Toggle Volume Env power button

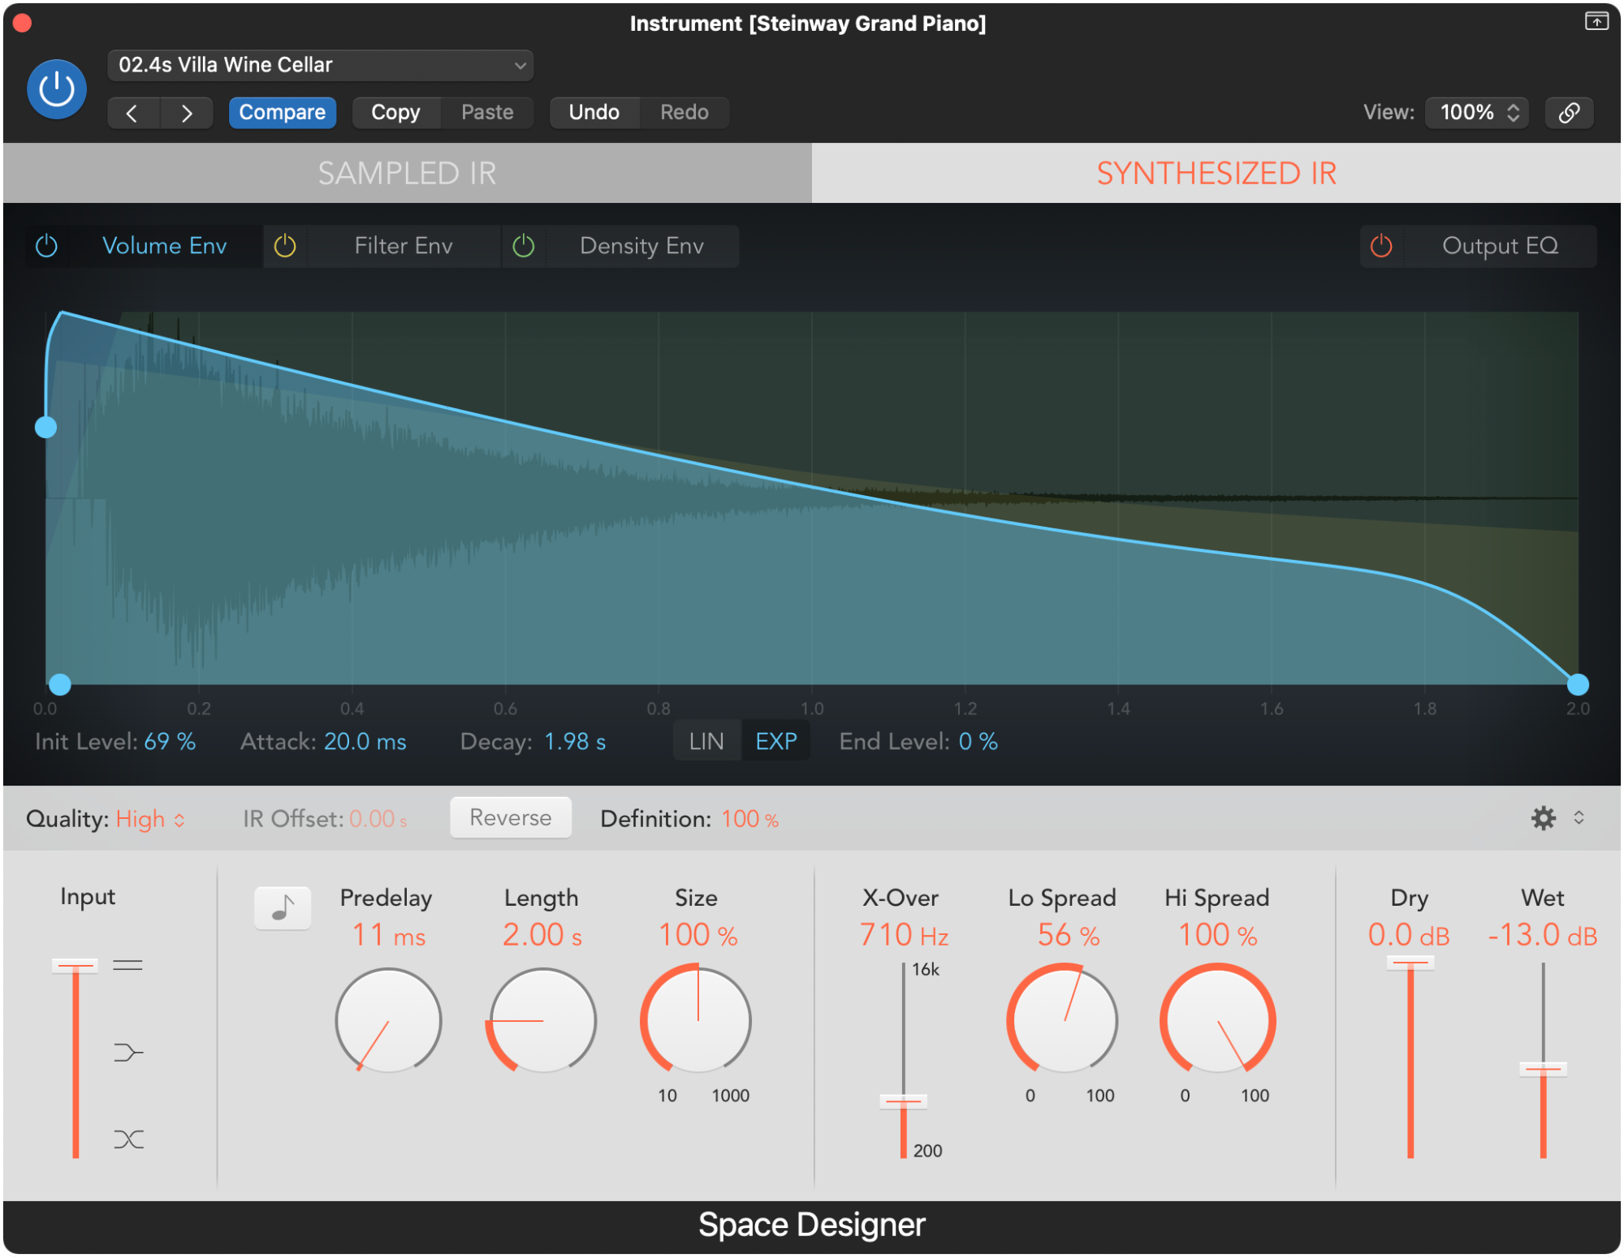47,246
